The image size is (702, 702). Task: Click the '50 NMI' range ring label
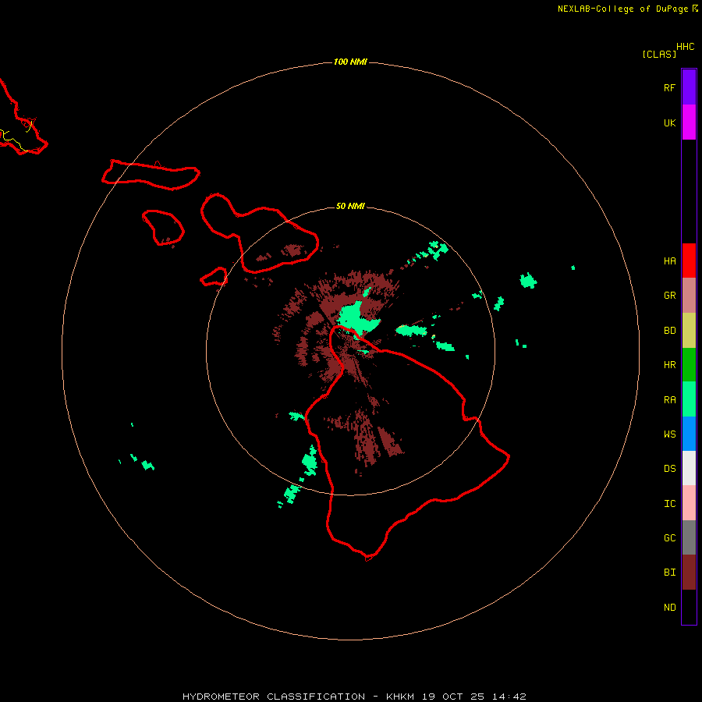click(350, 206)
